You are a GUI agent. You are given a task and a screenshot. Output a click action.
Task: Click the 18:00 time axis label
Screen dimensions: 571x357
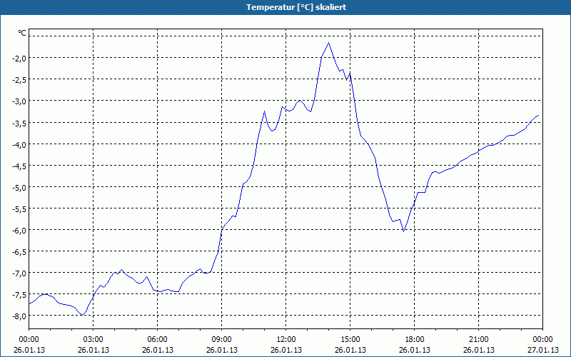[x=415, y=340]
